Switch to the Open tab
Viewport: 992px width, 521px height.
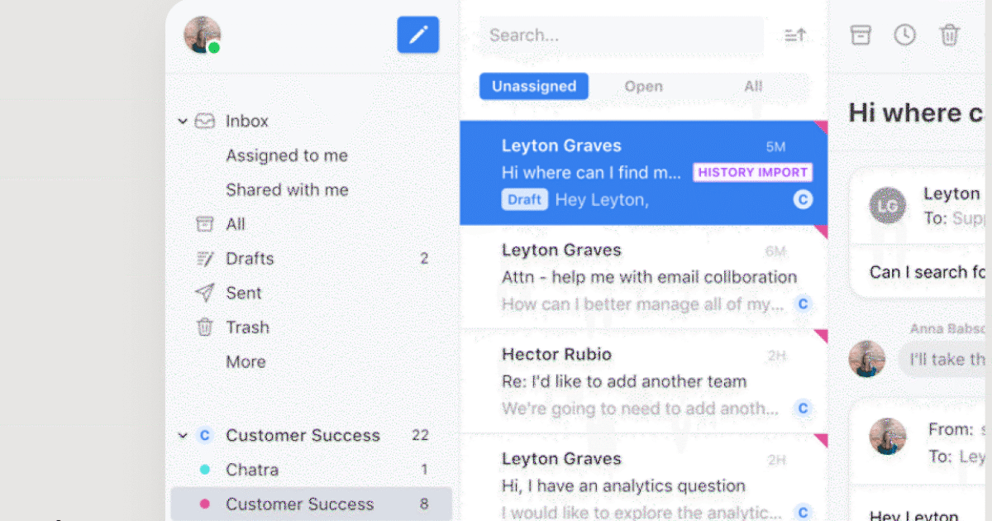click(643, 86)
